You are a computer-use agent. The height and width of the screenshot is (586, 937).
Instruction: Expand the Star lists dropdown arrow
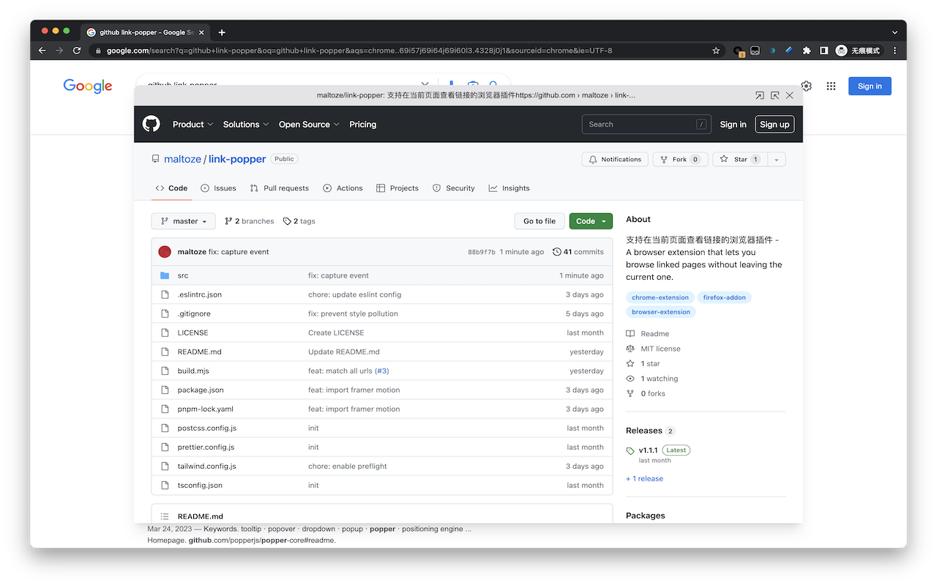777,159
